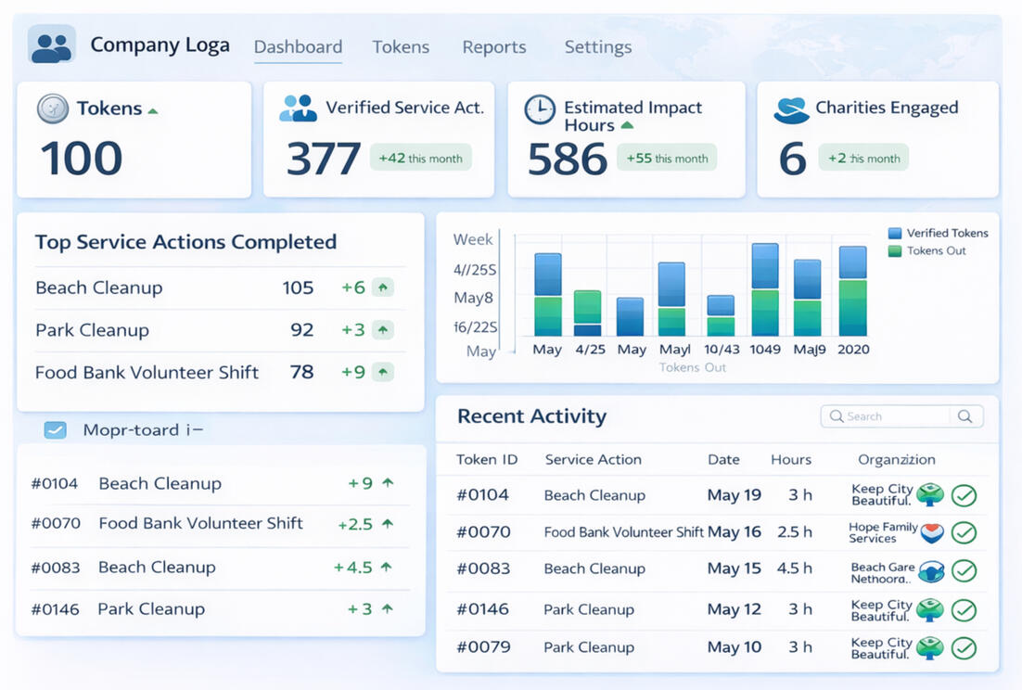Expand the Tokens card green triangle
This screenshot has height=690, width=1022.
(x=153, y=110)
